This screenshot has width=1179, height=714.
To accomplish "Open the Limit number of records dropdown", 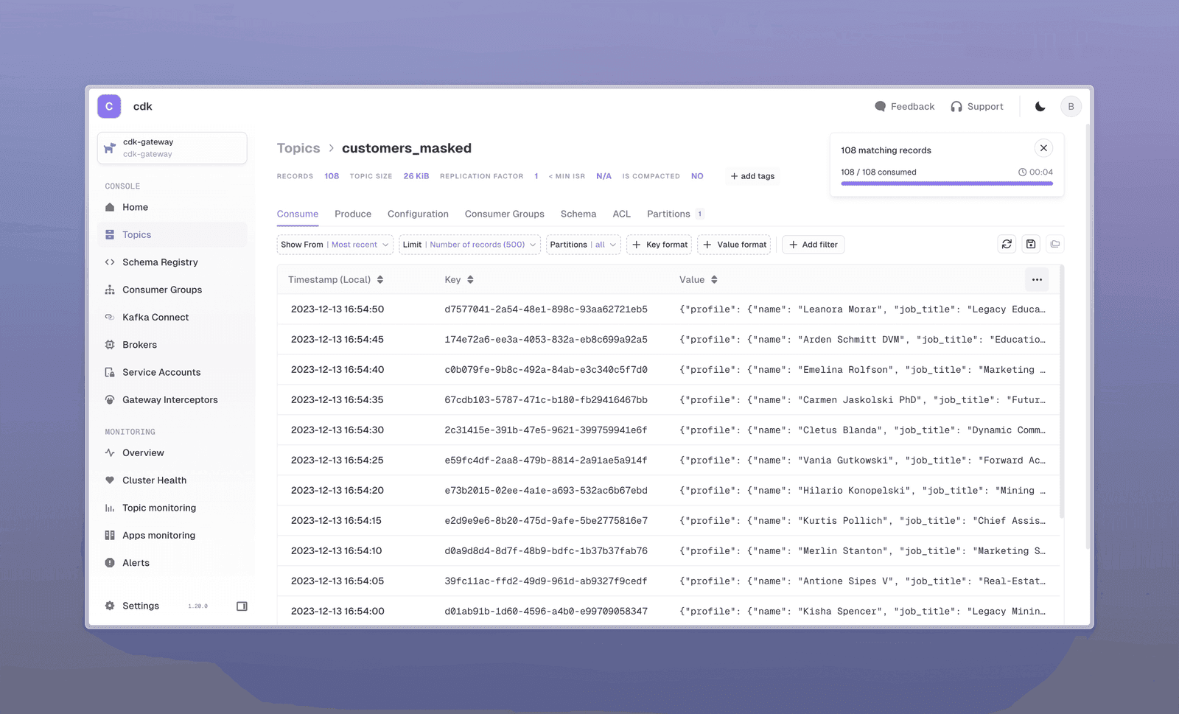I will coord(469,245).
